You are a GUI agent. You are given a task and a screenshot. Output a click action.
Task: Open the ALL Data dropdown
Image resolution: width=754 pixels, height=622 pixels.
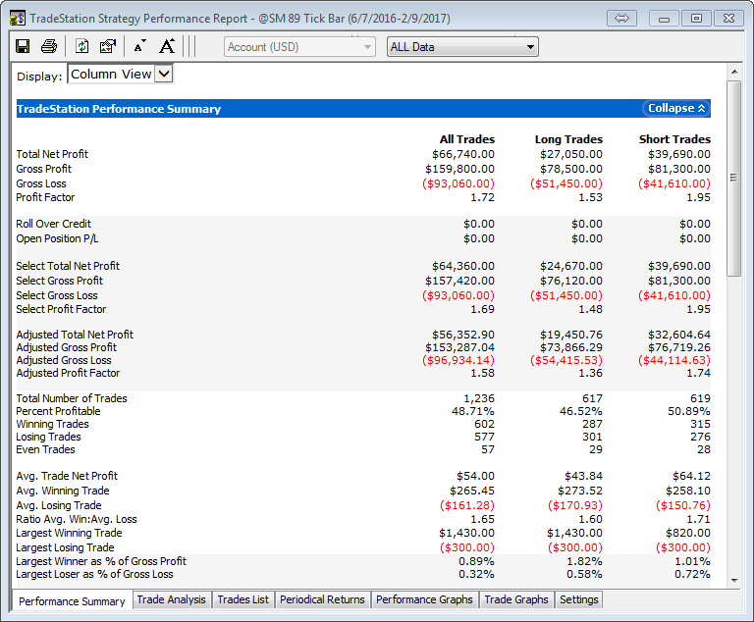click(x=461, y=46)
